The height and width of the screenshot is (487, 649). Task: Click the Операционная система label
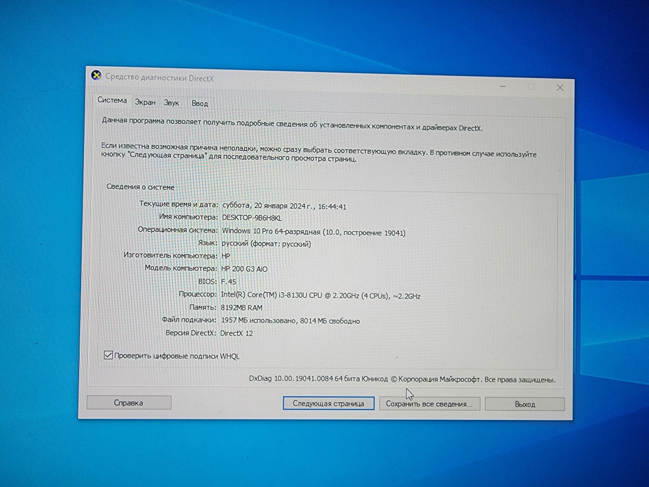pos(178,230)
